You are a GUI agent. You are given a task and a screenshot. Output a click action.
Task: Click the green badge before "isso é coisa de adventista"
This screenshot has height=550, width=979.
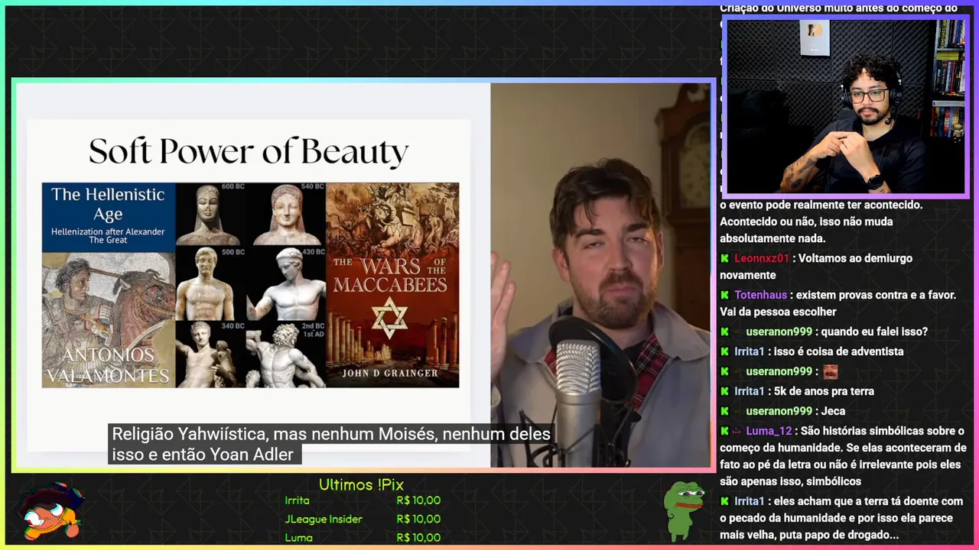pos(724,351)
